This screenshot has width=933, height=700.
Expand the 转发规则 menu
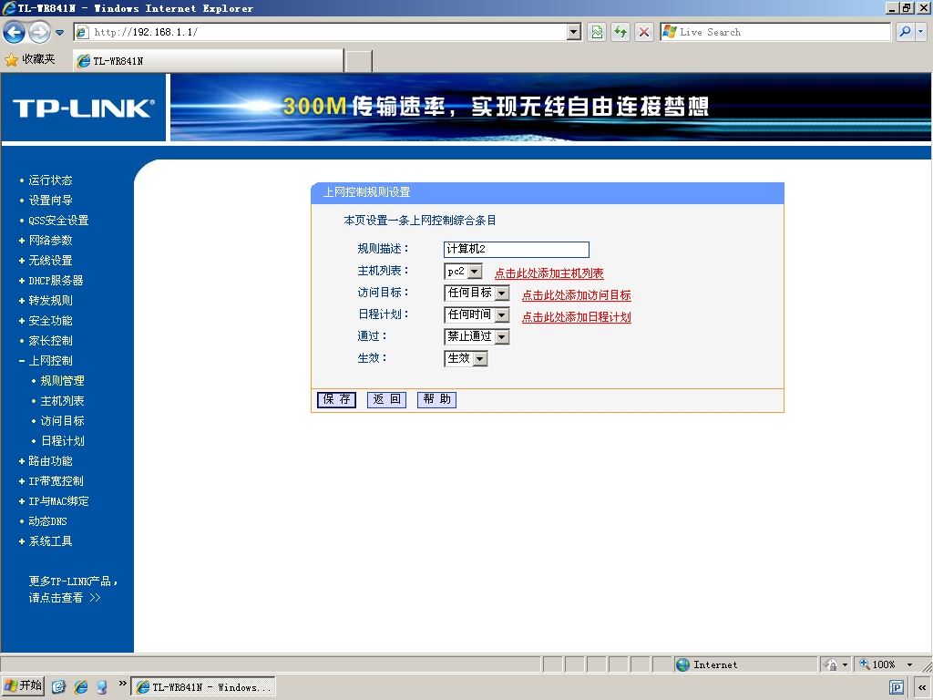click(50, 301)
